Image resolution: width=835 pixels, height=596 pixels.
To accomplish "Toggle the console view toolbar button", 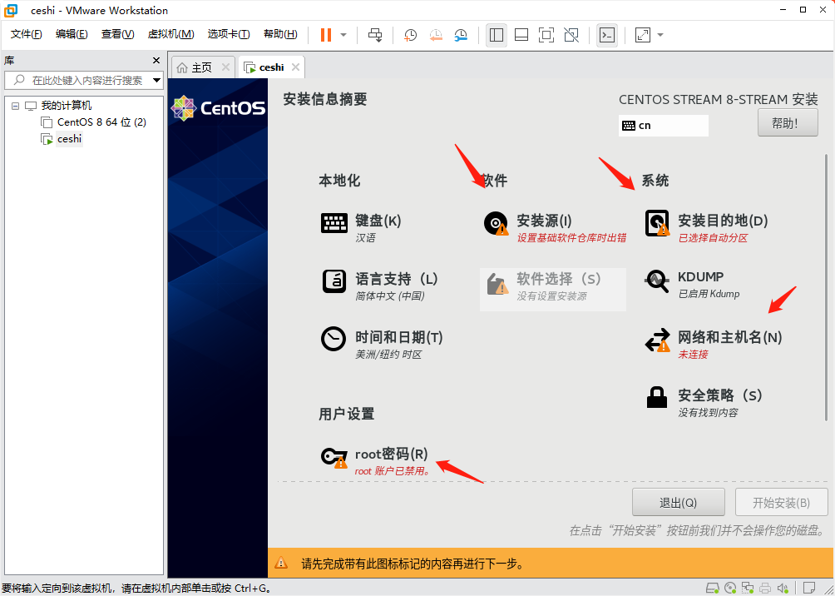I will coord(607,35).
